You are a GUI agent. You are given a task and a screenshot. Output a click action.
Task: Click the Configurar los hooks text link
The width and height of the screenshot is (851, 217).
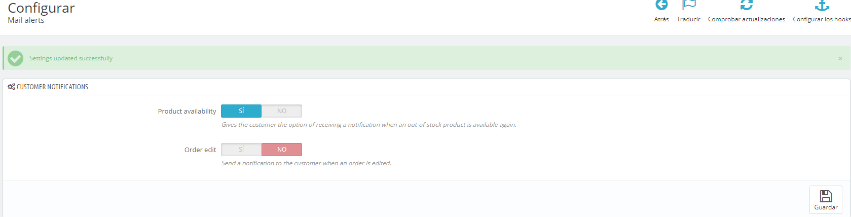(x=822, y=19)
